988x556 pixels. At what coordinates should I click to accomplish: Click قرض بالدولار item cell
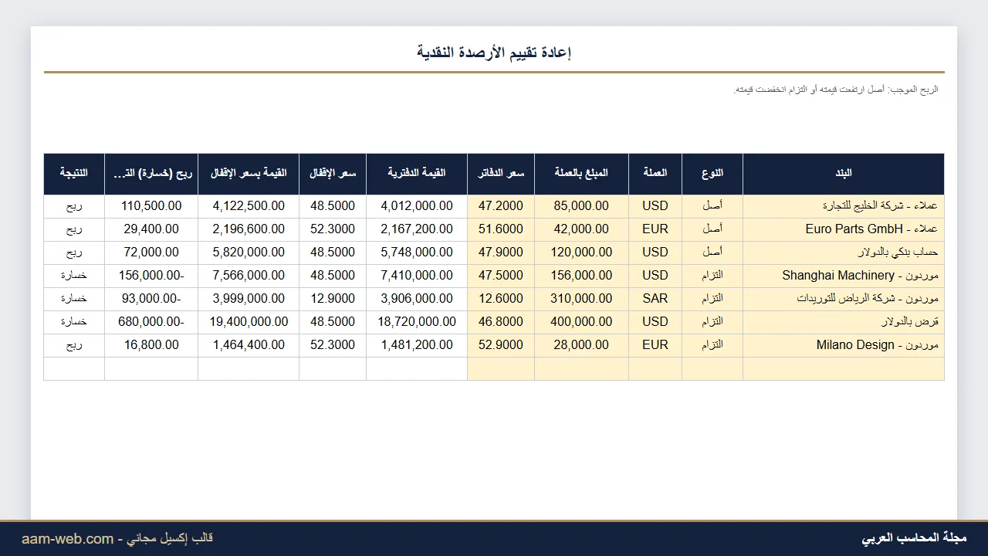(x=844, y=322)
